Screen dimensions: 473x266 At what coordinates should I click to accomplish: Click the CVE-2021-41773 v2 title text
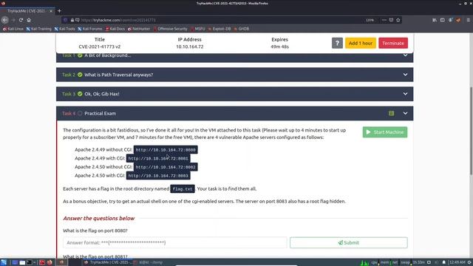coord(100,47)
